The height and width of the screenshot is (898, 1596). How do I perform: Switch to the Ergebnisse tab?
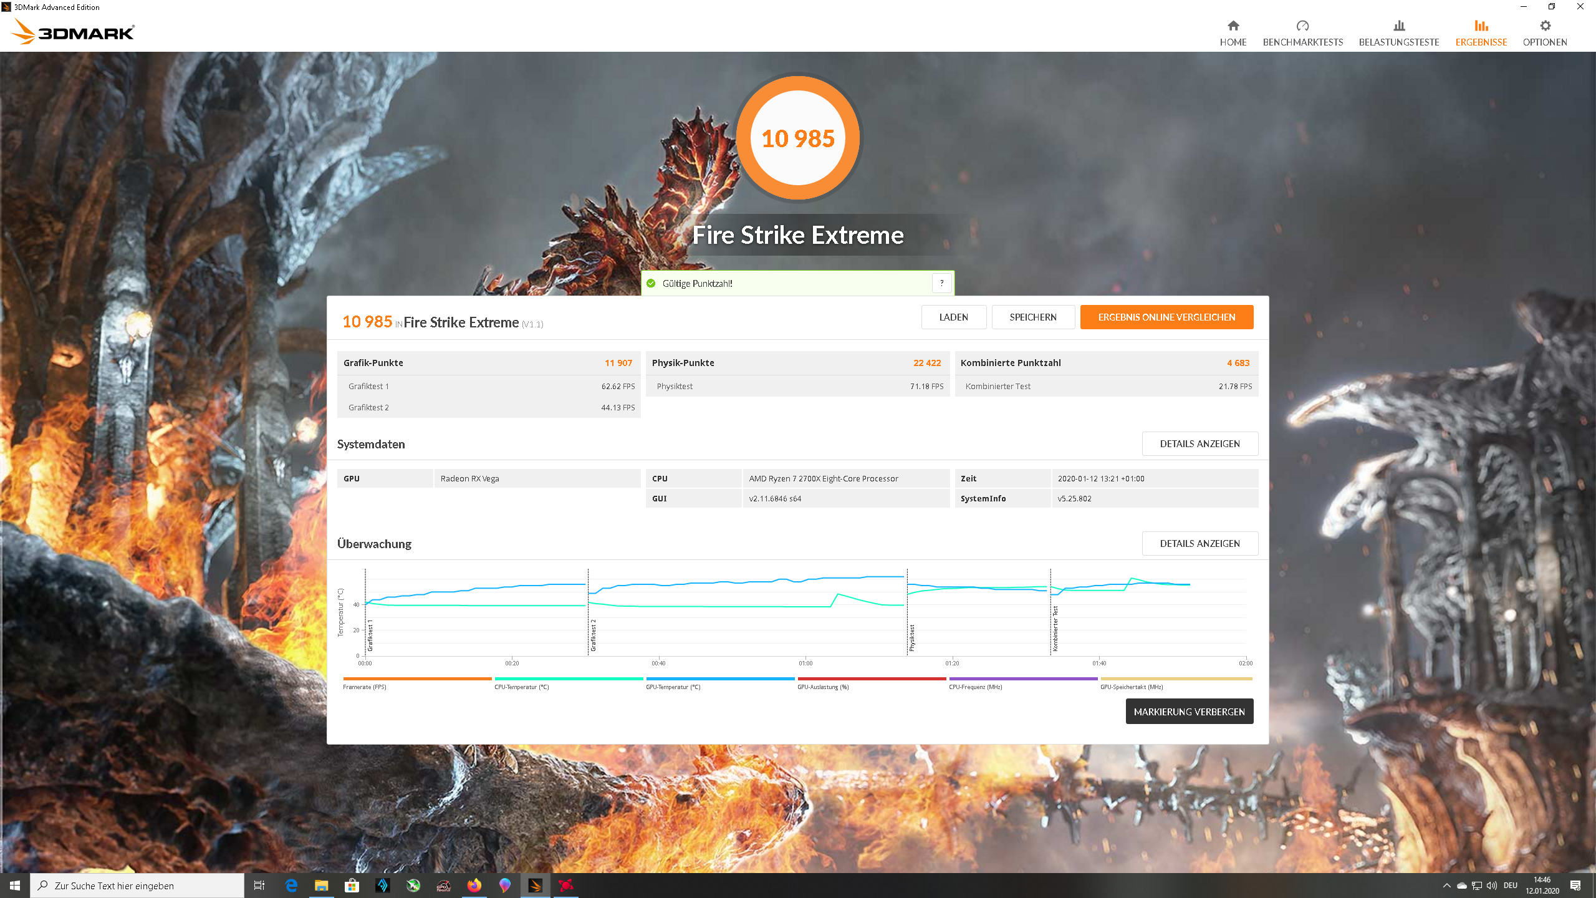tap(1481, 32)
